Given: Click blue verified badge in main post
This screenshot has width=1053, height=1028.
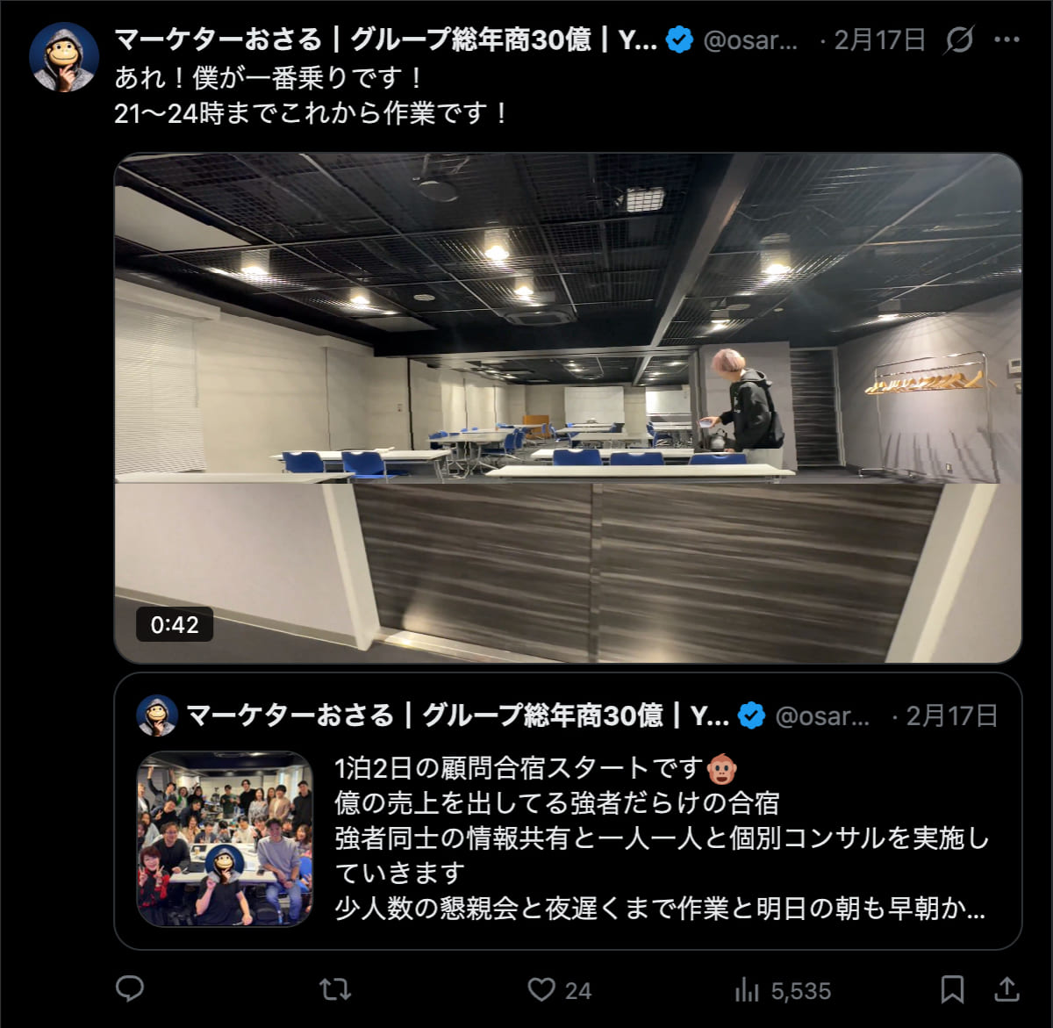Looking at the screenshot, I should [679, 40].
